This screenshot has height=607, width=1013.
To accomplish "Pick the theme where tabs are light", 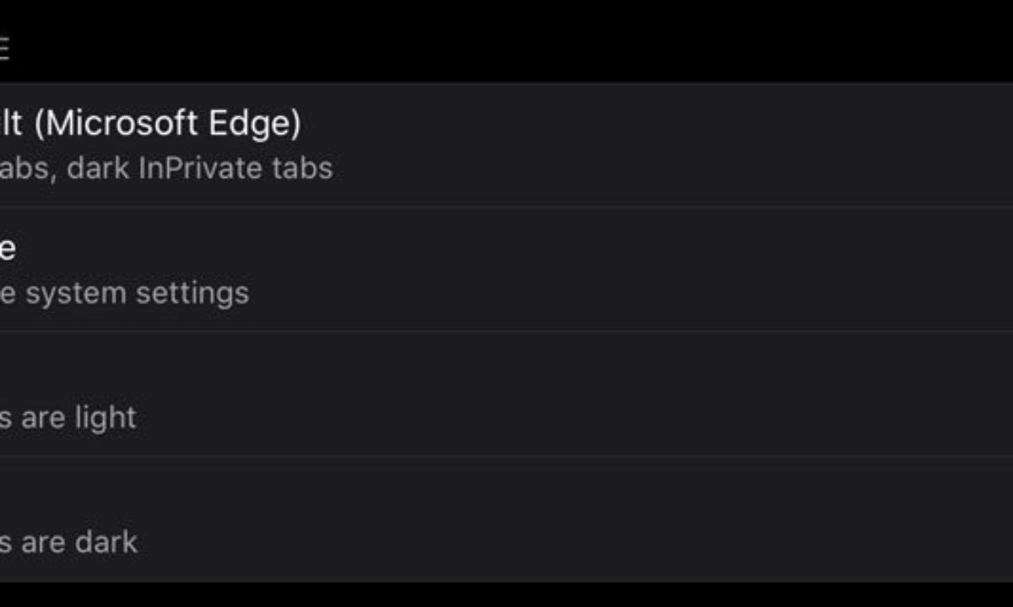I will [x=506, y=394].
